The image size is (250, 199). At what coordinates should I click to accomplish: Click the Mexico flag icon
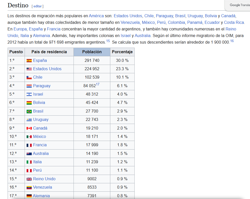click(29, 137)
